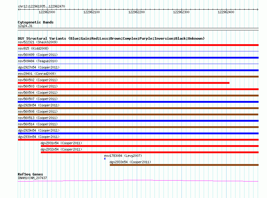Click the brown nsv560514 complex bar
The width and height of the screenshot is (267, 198).
[138, 127]
